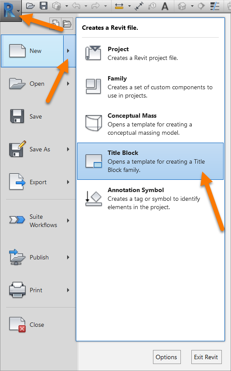
Task: Choose Conceptual Mass template option
Action: pos(150,124)
